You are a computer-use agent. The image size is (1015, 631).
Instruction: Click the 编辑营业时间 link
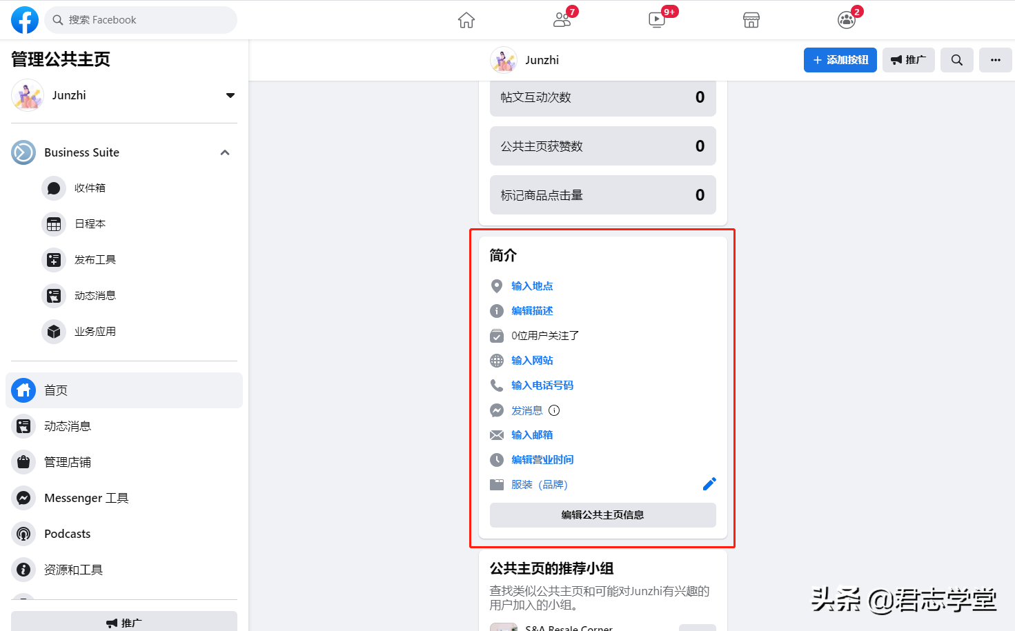[542, 460]
